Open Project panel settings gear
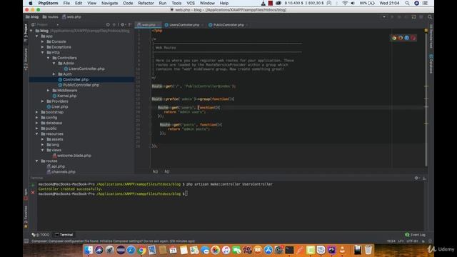 tap(122, 25)
